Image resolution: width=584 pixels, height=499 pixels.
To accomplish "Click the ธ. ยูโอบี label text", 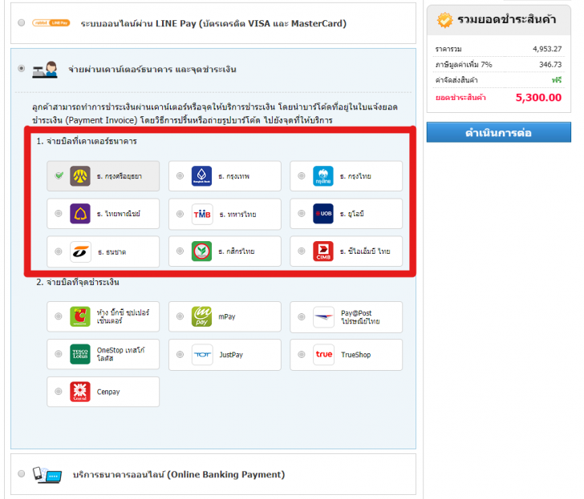I will tap(352, 214).
